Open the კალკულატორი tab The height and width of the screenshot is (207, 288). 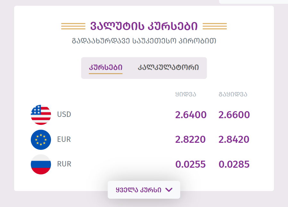(168, 67)
